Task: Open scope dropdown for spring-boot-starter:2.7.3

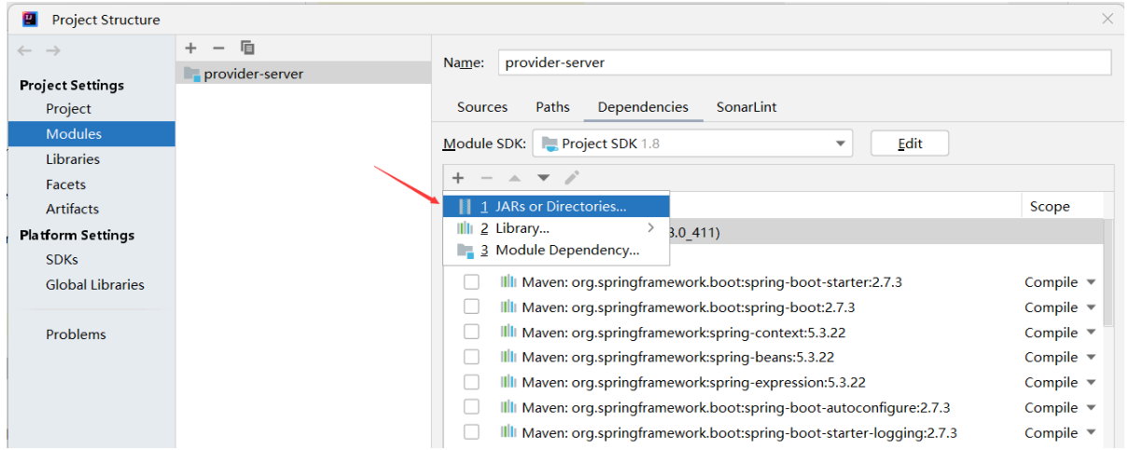Action: click(x=1091, y=281)
